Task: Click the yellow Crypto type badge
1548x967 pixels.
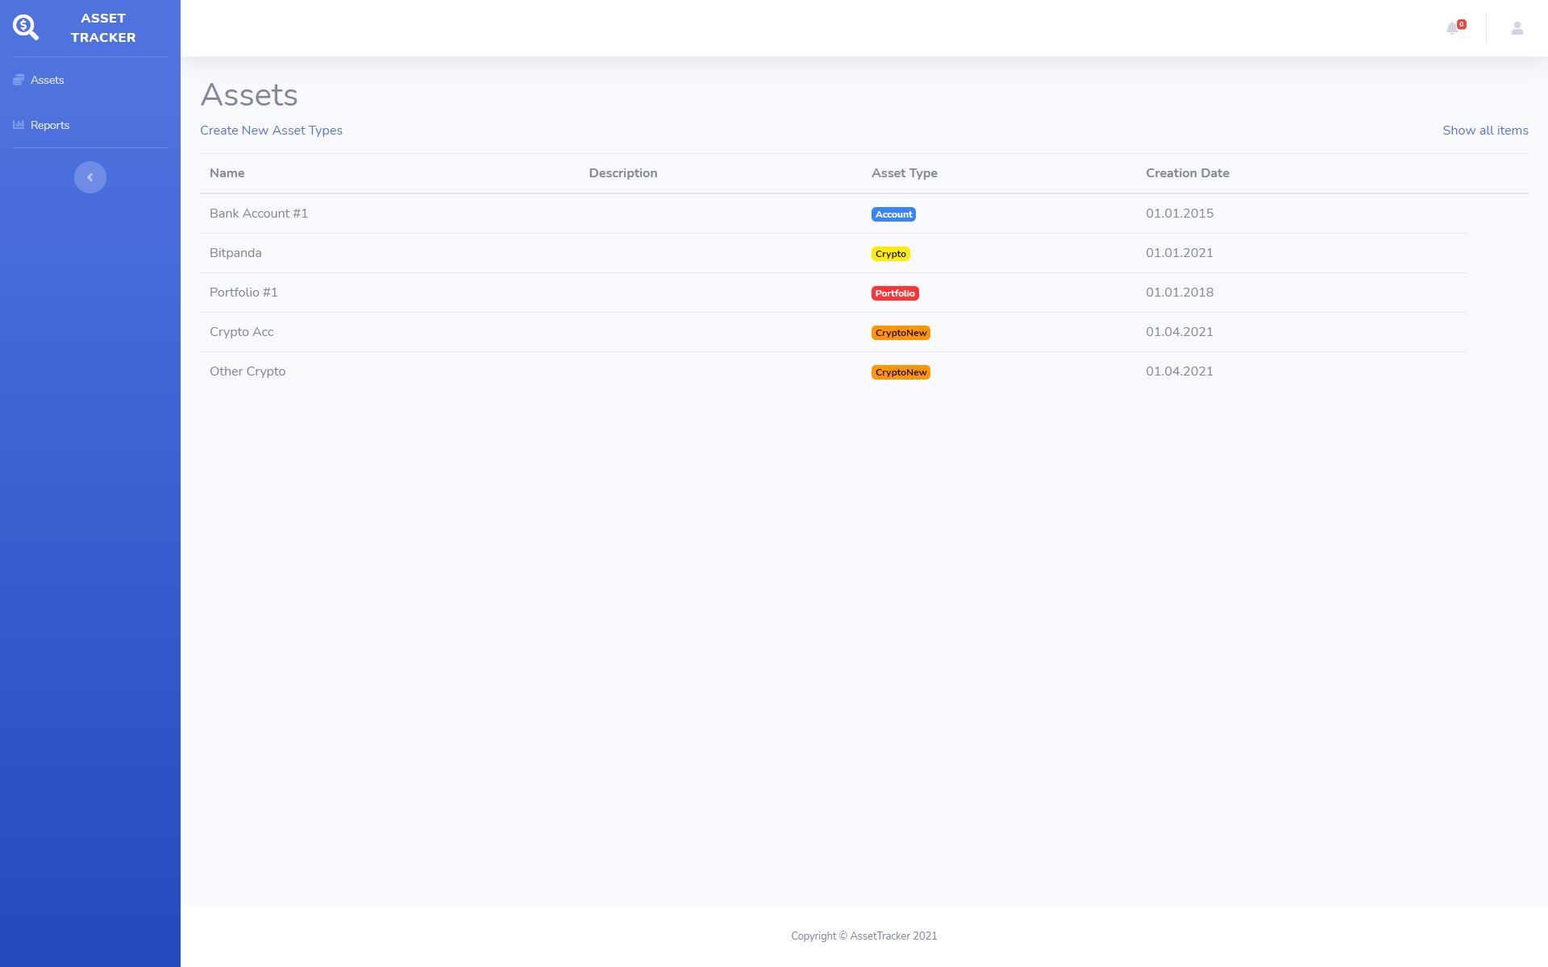Action: (x=890, y=254)
